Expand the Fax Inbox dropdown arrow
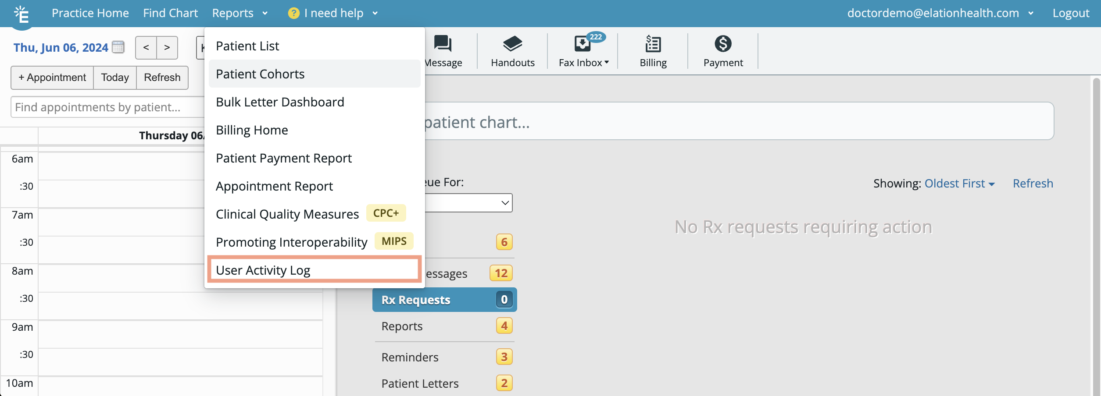 click(x=606, y=62)
